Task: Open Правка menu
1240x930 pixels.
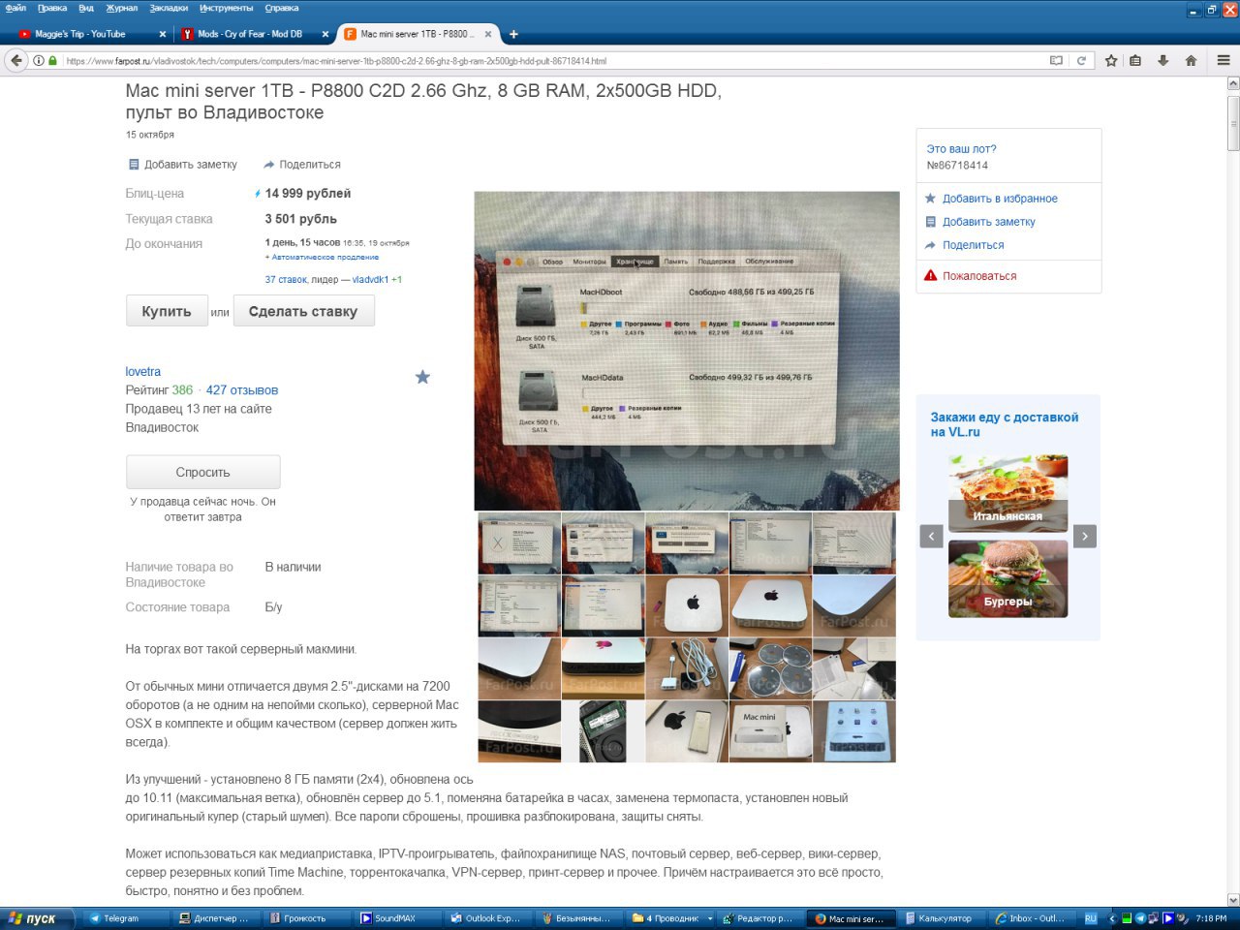Action: coord(52,8)
